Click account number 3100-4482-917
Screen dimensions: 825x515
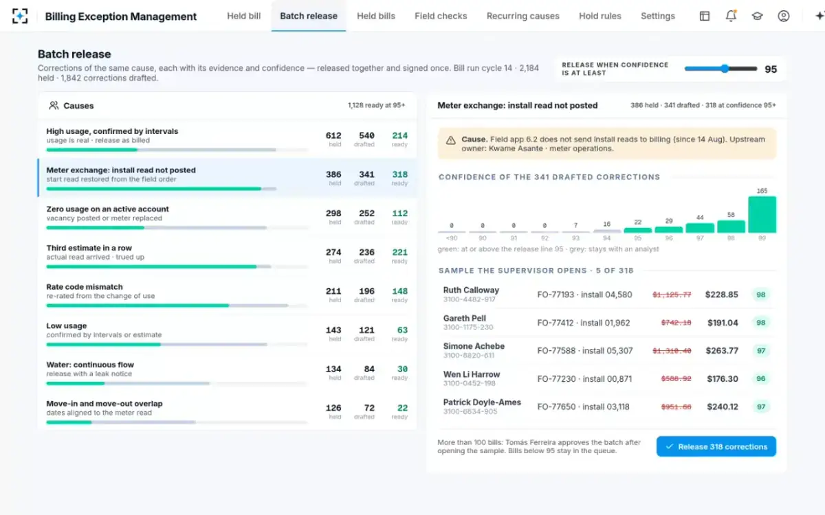tap(470, 299)
